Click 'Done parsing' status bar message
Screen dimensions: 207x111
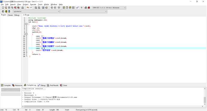pos(86,110)
